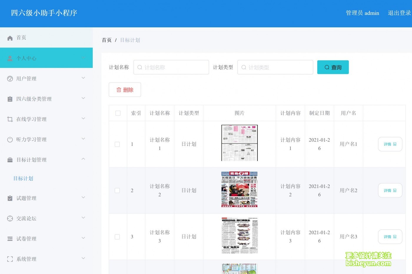Expand the 试卷管理 menu chevron
The height and width of the screenshot is (274, 412).
pyautogui.click(x=83, y=238)
